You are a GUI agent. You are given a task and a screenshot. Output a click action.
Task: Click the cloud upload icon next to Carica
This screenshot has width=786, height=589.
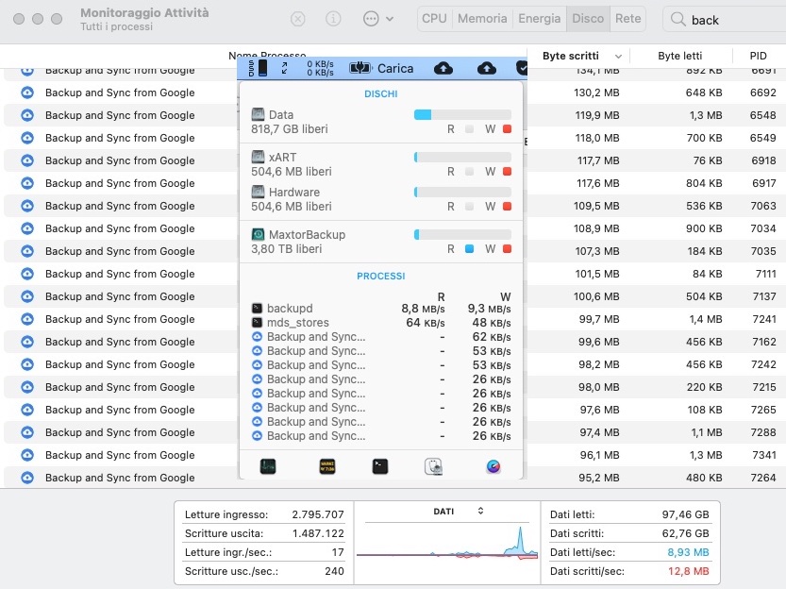pyautogui.click(x=443, y=68)
